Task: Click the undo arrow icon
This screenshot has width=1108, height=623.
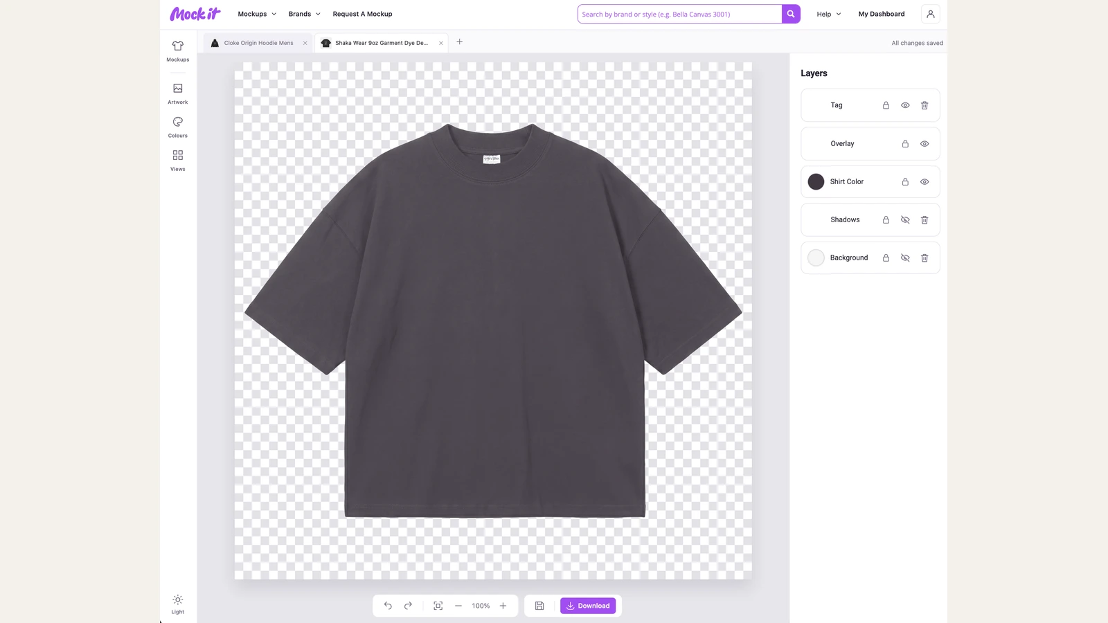Action: click(x=388, y=606)
